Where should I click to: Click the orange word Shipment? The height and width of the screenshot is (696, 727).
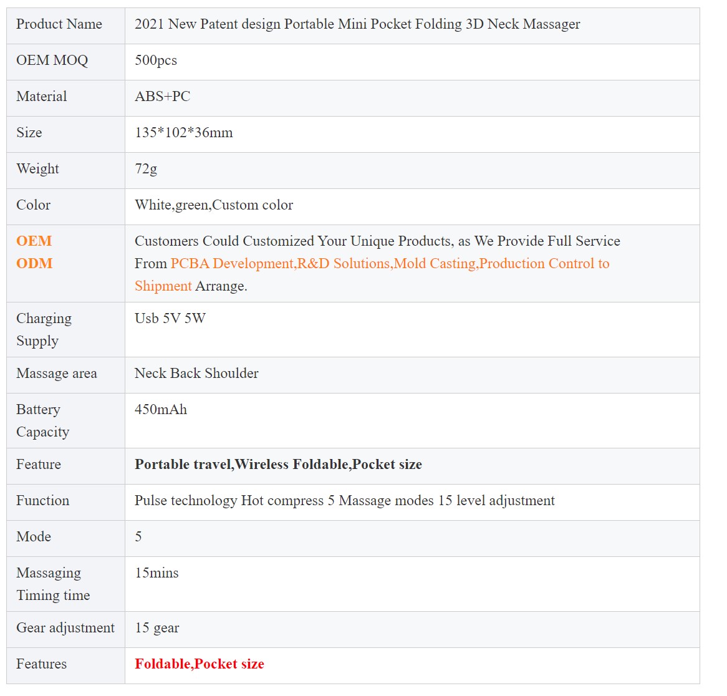point(163,286)
